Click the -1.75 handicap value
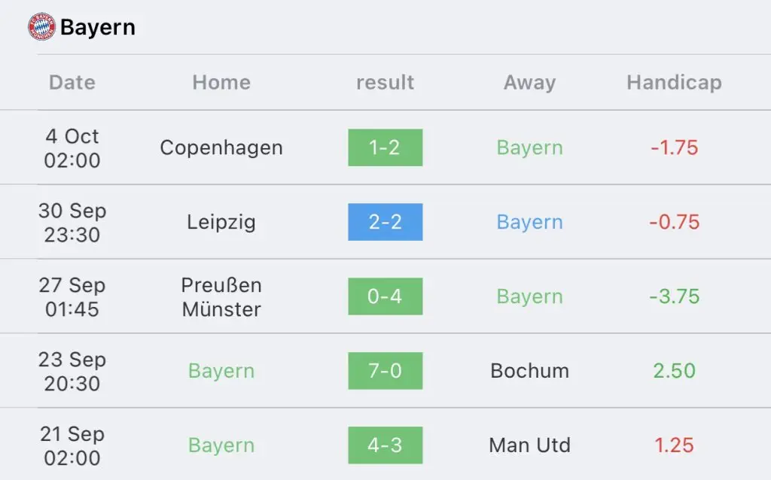Viewport: 771px width, 480px height. click(x=674, y=148)
